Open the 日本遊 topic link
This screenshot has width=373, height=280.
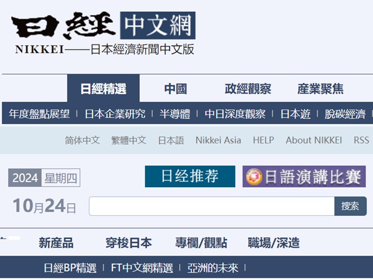point(295,114)
